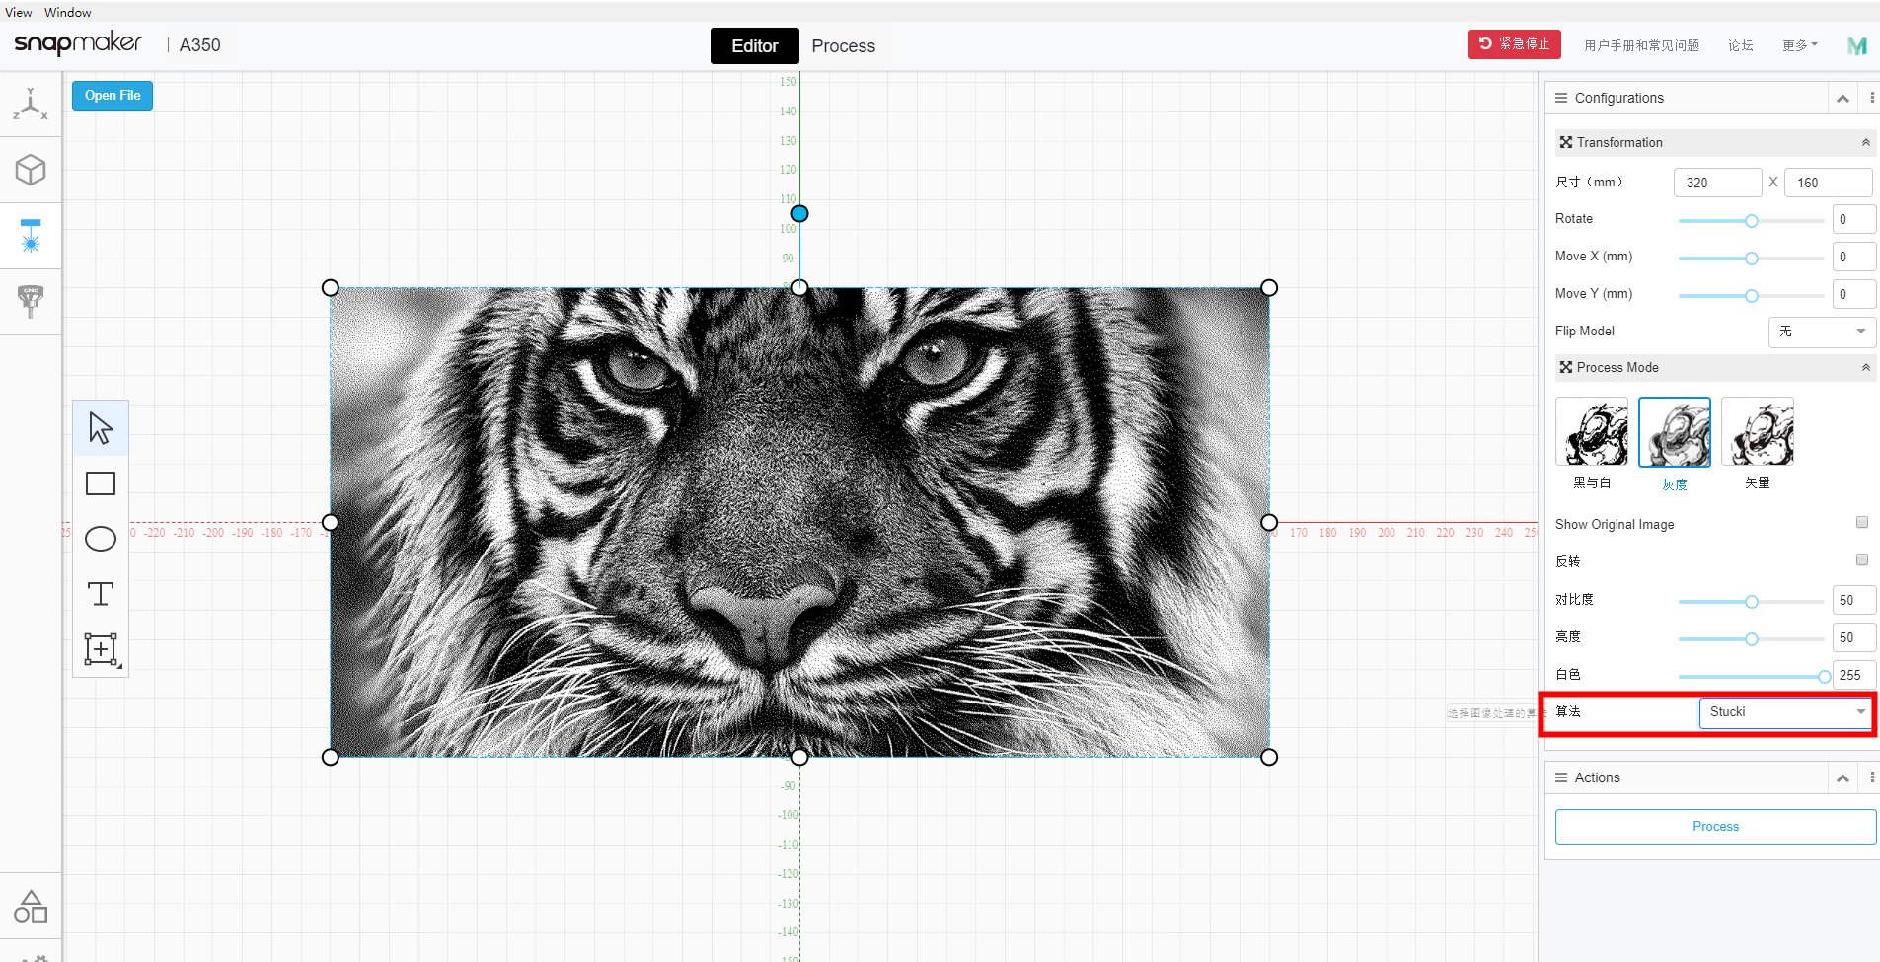Viewport: 1880px width, 962px height.
Task: Switch to the Editor tab
Action: (x=755, y=46)
